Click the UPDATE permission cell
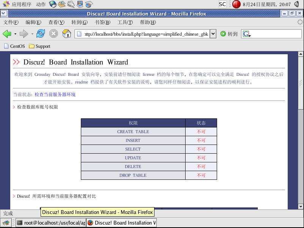The width and height of the screenshot is (304, 228). [133, 158]
